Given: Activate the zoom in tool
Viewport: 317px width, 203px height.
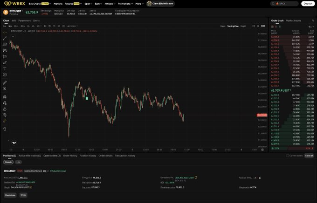Looking at the screenshot, I should tap(5, 88).
